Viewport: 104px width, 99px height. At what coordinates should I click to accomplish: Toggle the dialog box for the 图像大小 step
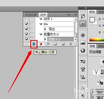point(32,39)
